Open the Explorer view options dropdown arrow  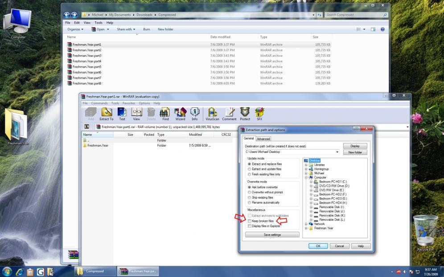[x=364, y=29]
